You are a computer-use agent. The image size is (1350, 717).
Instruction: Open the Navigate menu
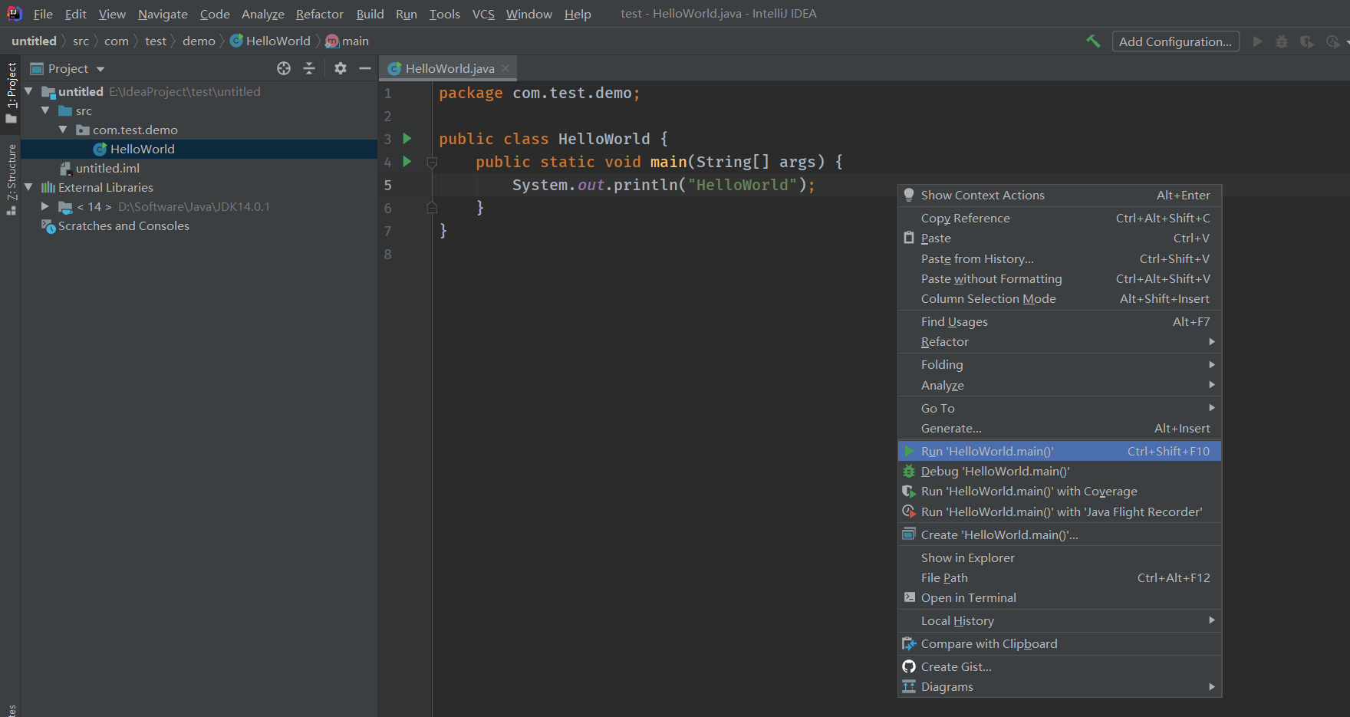click(163, 14)
